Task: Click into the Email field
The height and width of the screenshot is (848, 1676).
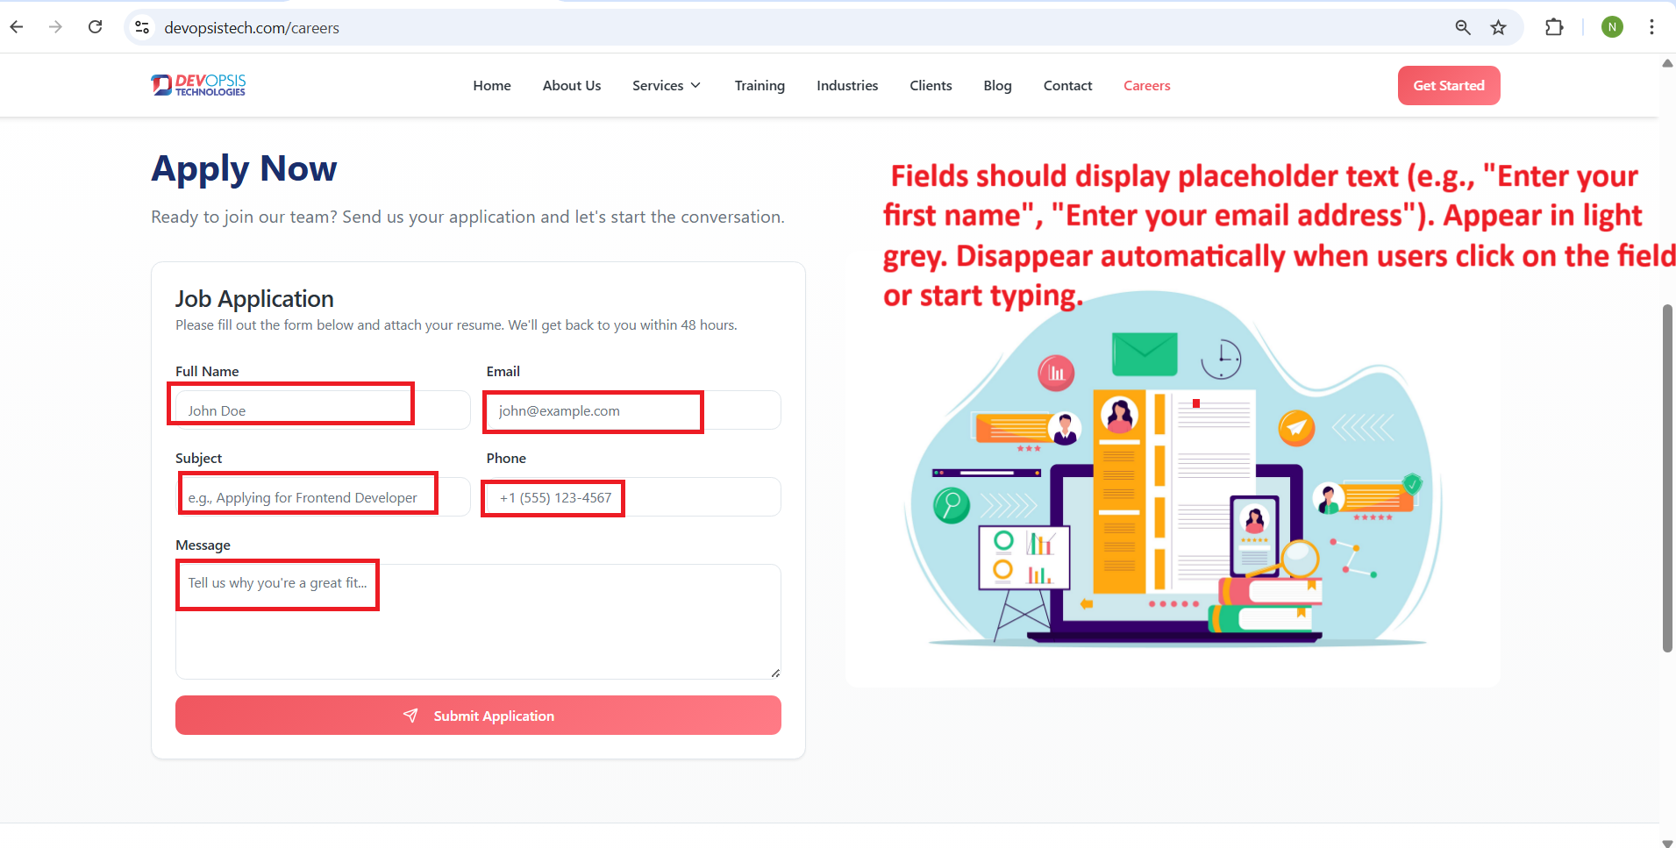Action: click(x=632, y=410)
